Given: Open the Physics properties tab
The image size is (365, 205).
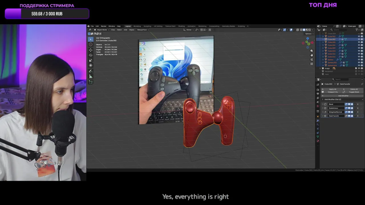Looking at the screenshot, I should pyautogui.click(x=318, y=129).
